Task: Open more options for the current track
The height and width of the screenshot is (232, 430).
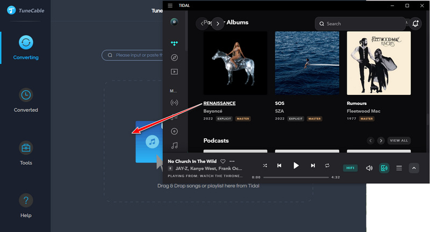Action: (x=232, y=161)
